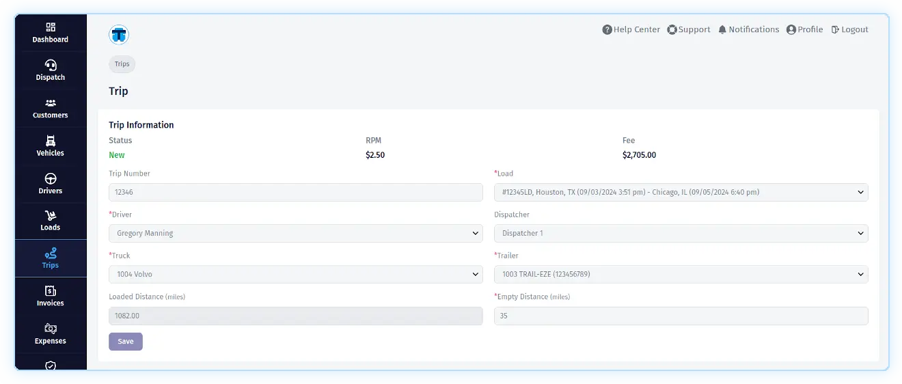Viewport: 902px width, 384px height.
Task: Select the Drivers steering wheel icon
Action: click(x=51, y=179)
